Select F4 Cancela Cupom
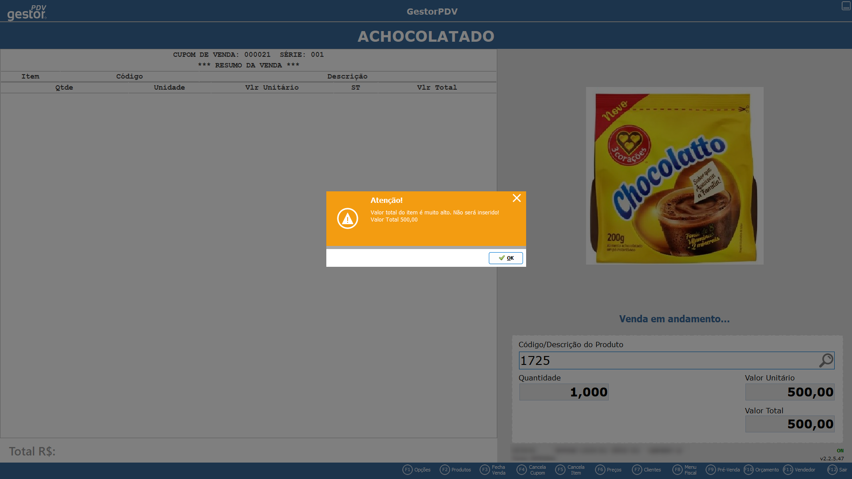The width and height of the screenshot is (852, 479). point(531,470)
